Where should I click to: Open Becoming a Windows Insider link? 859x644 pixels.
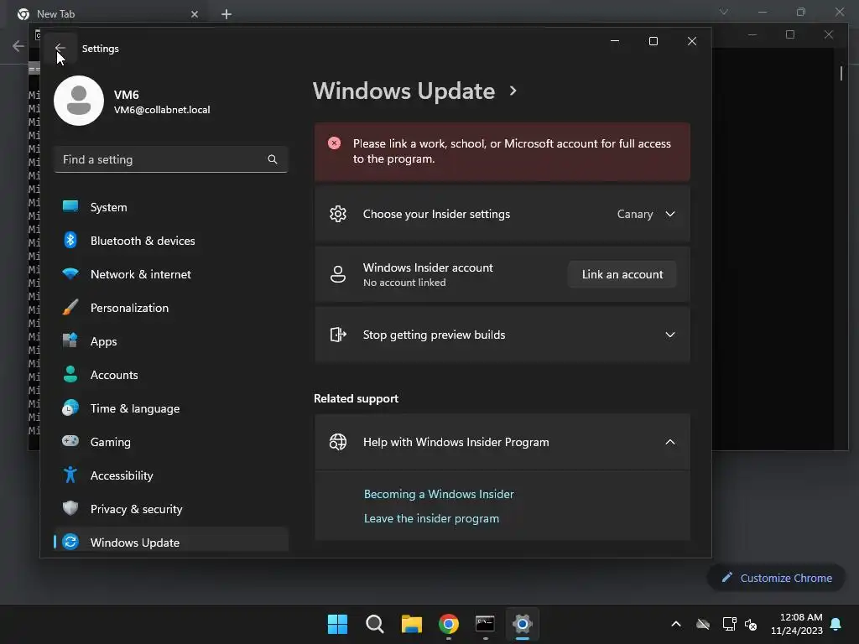pyautogui.click(x=439, y=494)
